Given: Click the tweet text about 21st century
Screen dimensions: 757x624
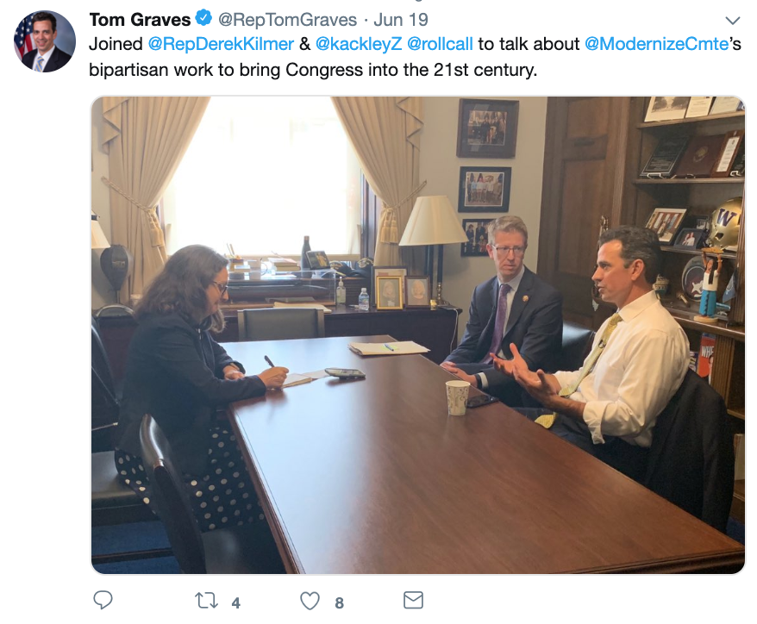Looking at the screenshot, I should 313,70.
